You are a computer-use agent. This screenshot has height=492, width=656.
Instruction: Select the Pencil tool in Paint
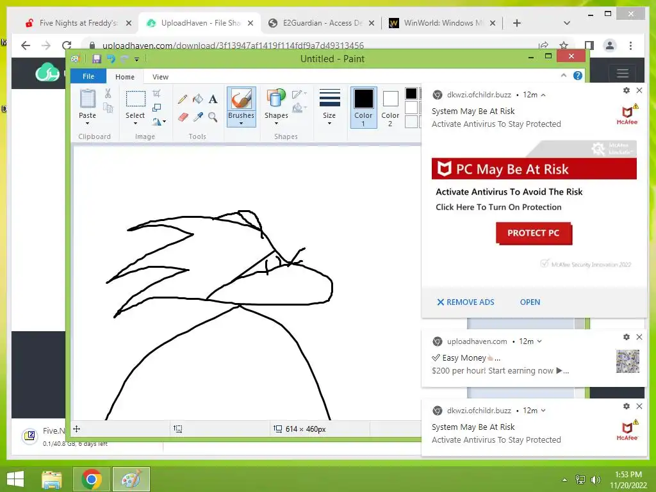point(183,99)
